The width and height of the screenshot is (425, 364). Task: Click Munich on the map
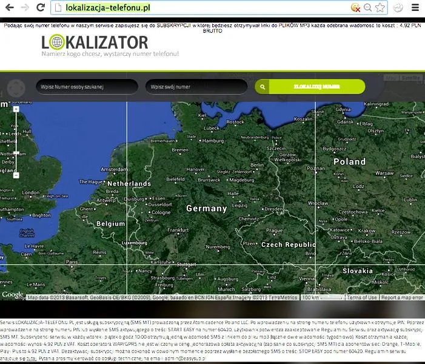[x=226, y=289]
